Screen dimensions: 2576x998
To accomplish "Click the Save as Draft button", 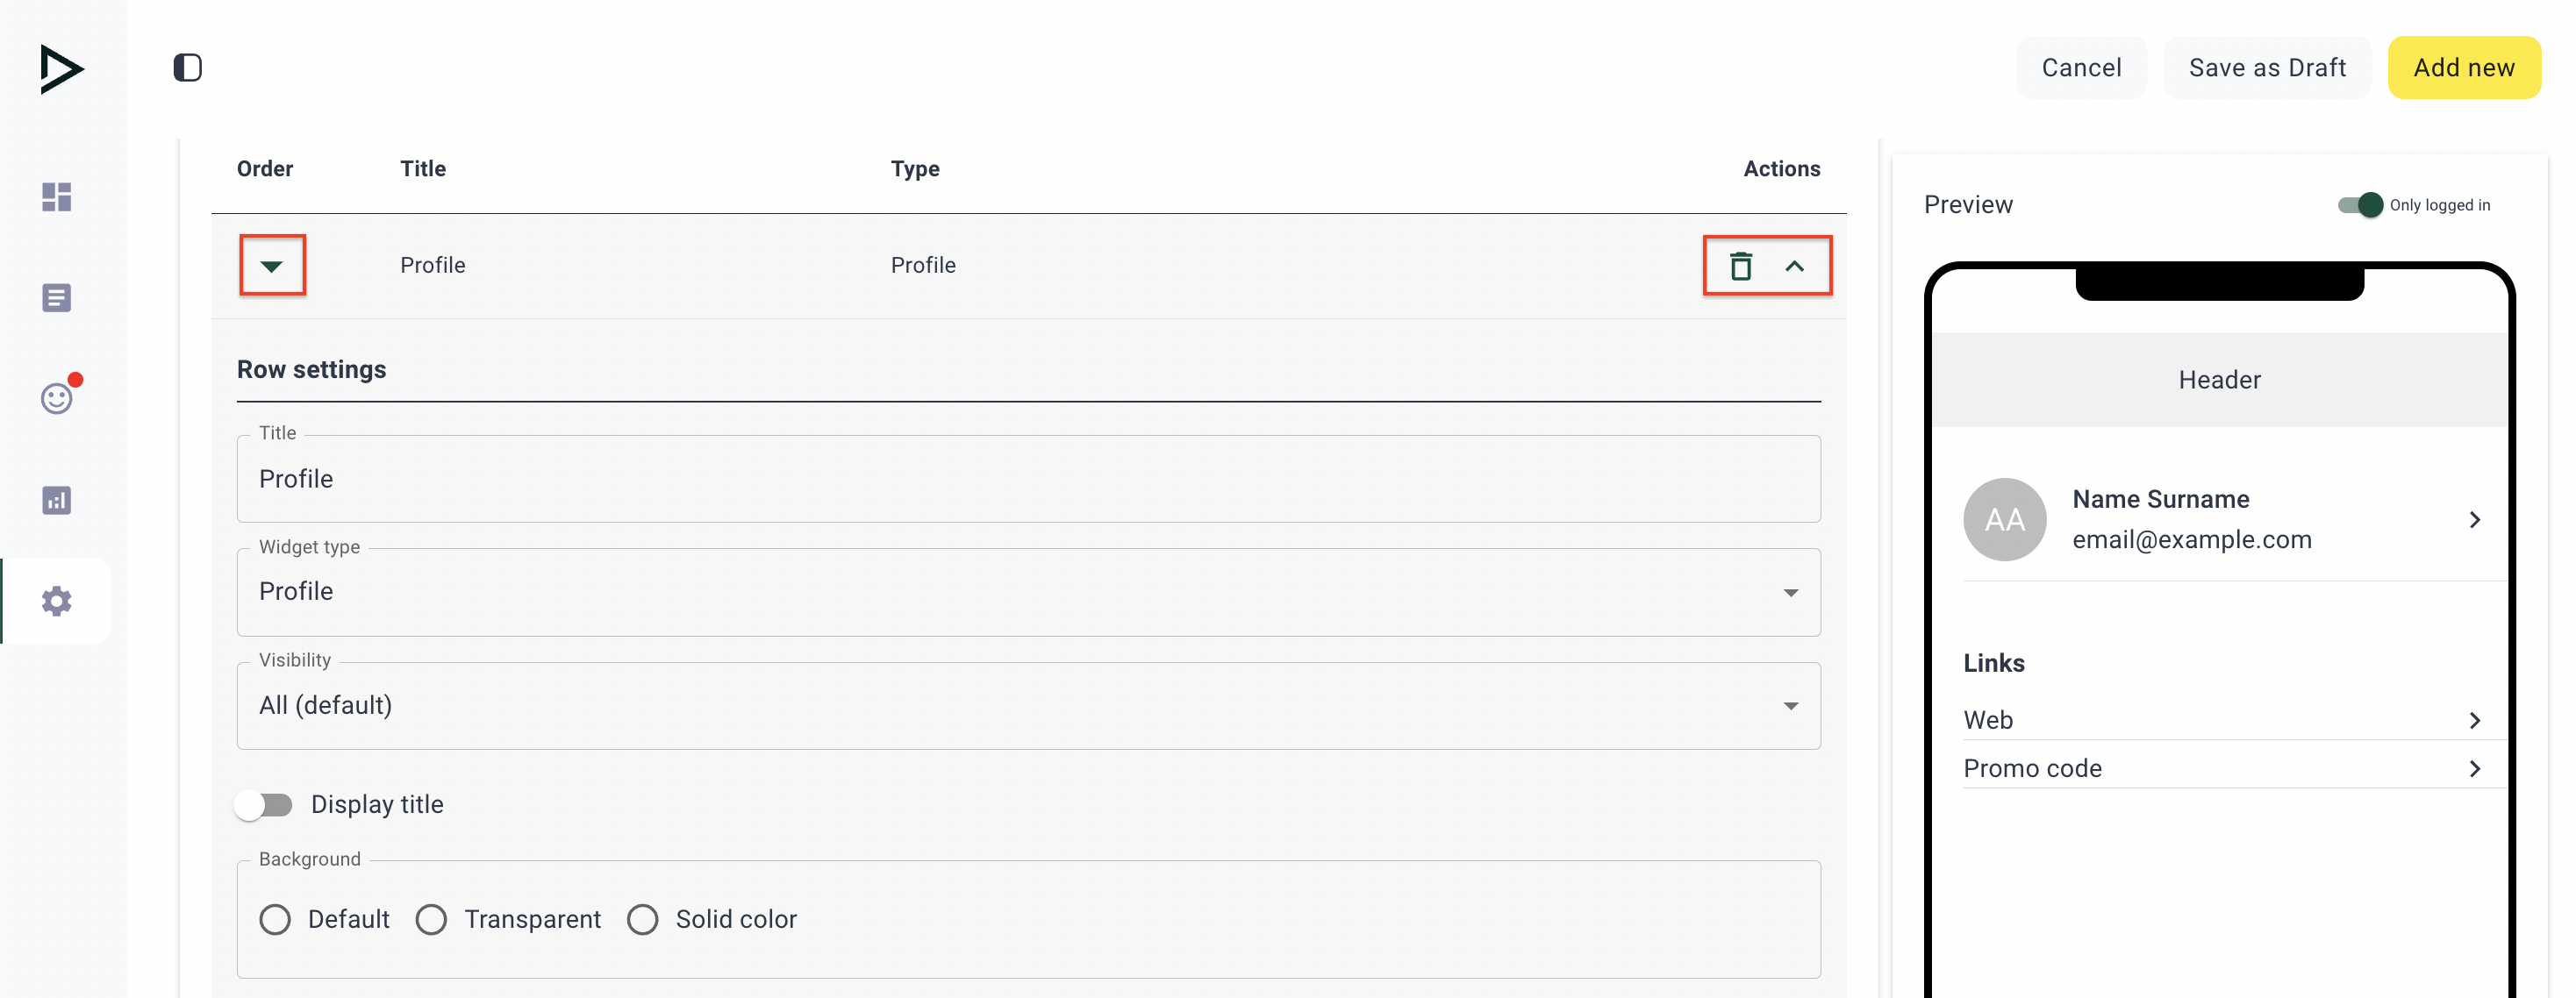I will click(2266, 68).
